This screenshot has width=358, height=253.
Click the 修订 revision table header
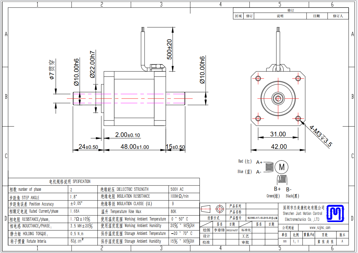(291, 10)
